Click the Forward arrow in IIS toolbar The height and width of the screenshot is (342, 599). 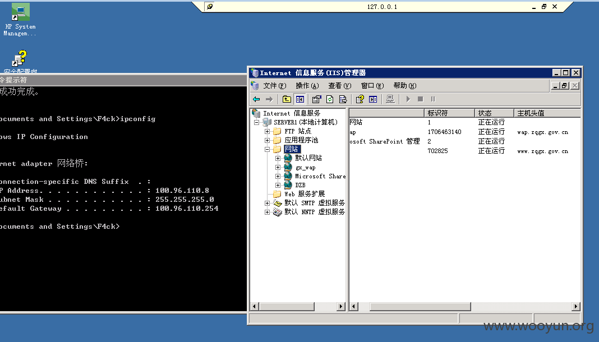(x=269, y=99)
